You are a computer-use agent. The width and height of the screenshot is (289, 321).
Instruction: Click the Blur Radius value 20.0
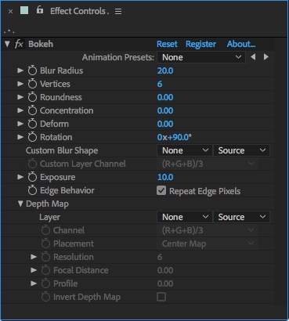point(165,70)
